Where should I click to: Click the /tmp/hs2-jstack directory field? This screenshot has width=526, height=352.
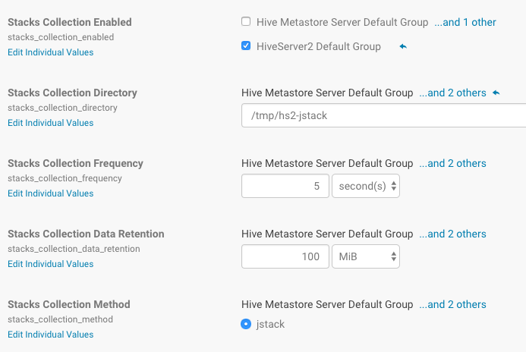click(x=383, y=115)
